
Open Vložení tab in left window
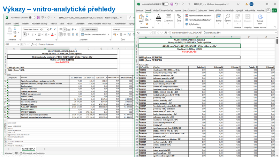point(25,23)
